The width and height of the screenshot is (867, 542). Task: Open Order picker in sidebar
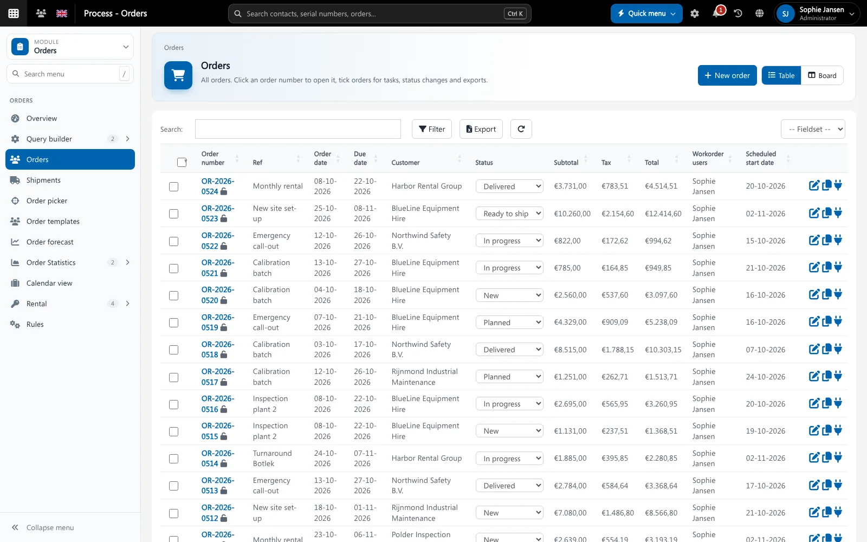[70, 201]
